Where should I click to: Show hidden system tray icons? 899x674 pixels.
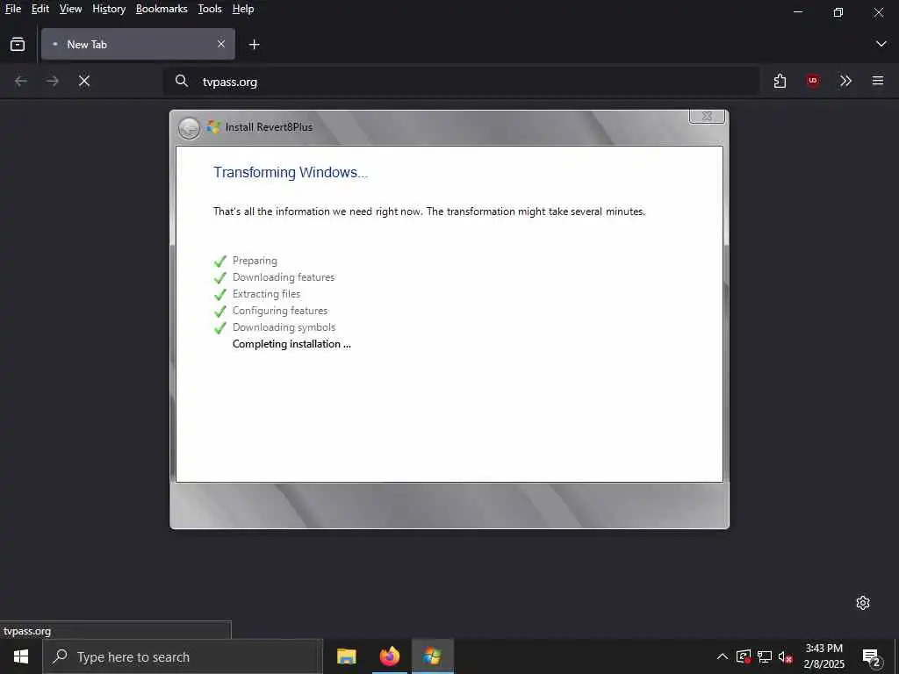tap(723, 656)
